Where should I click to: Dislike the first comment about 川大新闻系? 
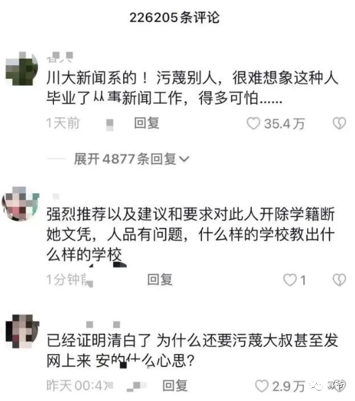339,123
